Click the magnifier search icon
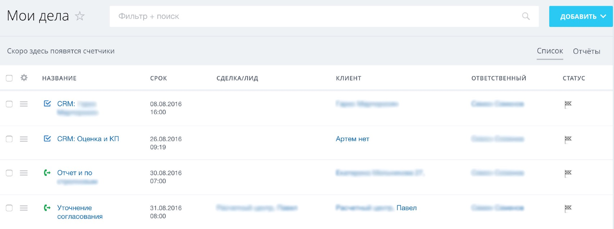The image size is (614, 229). [526, 16]
